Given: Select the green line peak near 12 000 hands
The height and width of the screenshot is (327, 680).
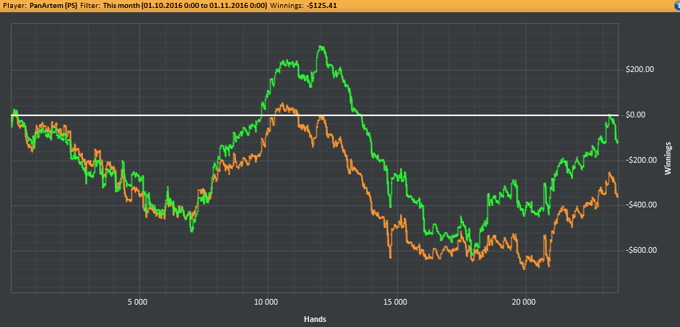Looking at the screenshot, I should click(321, 47).
